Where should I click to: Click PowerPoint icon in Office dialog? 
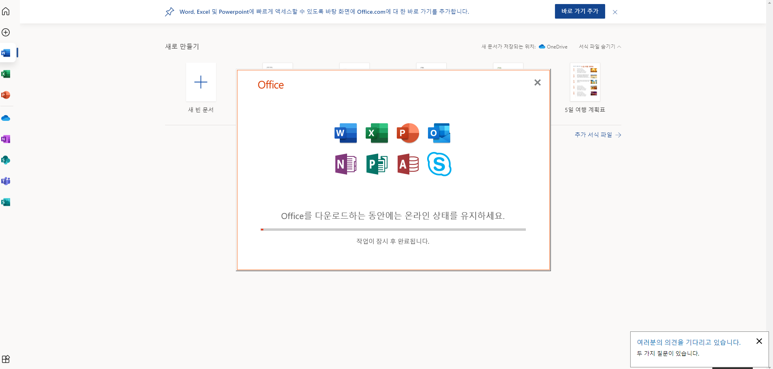408,133
